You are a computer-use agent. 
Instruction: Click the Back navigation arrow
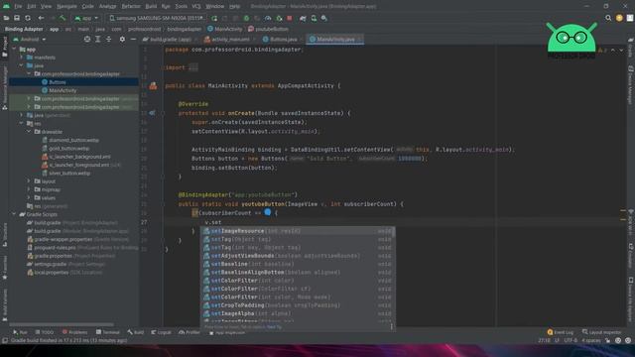click(x=41, y=18)
